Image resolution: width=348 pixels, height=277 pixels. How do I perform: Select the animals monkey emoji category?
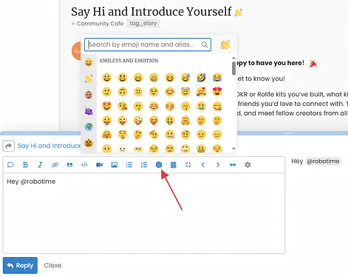(x=89, y=95)
